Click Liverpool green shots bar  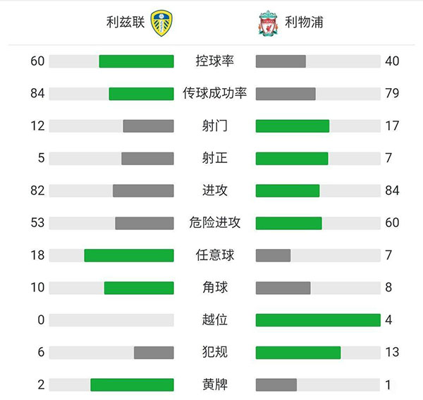pyautogui.click(x=292, y=126)
